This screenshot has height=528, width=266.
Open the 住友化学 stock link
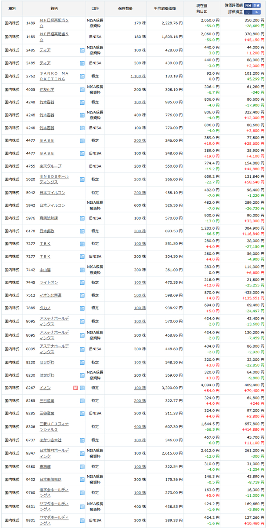click(47, 89)
